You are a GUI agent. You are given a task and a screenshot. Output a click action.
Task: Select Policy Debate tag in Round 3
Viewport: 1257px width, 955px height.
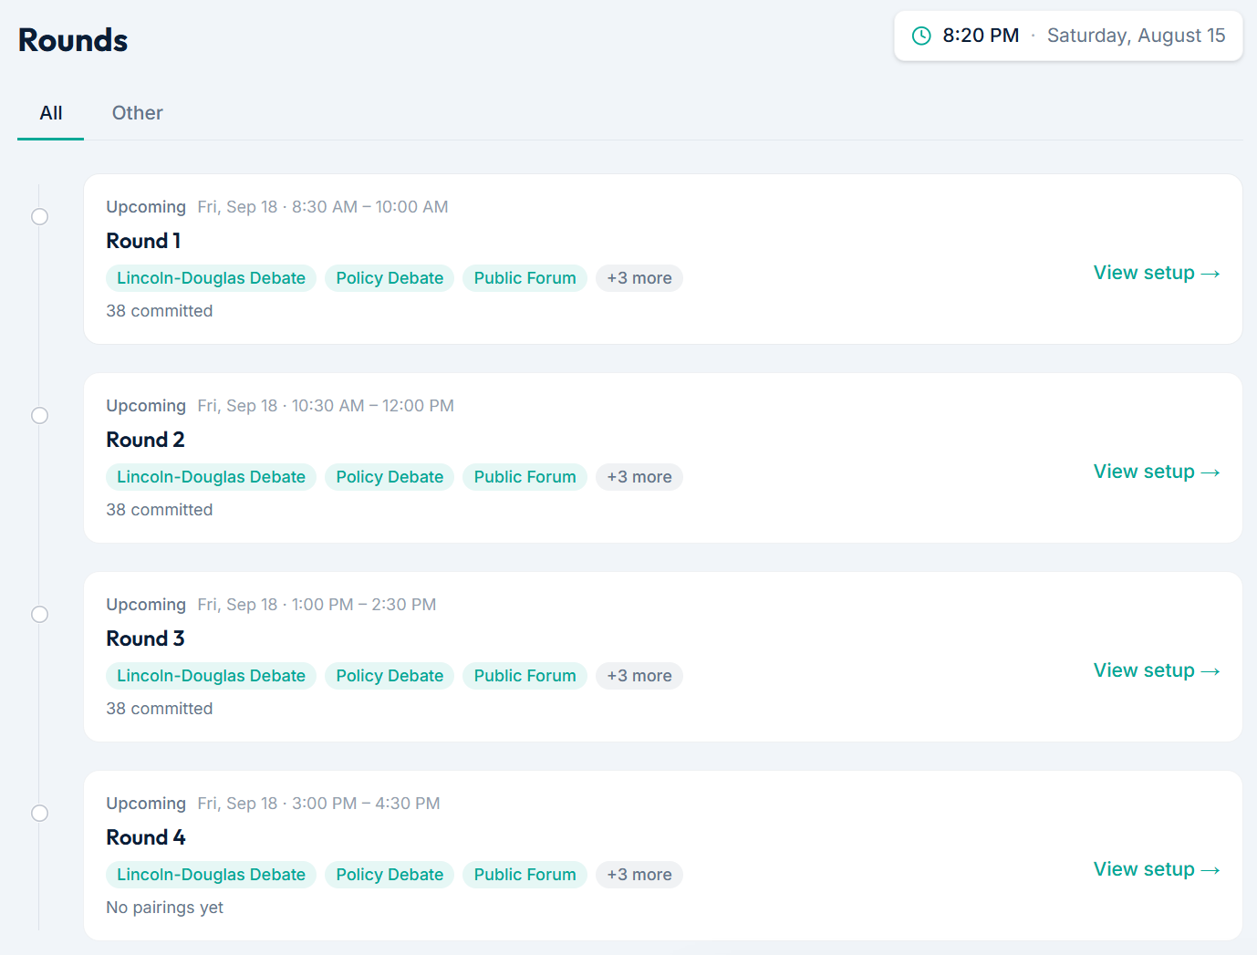pyautogui.click(x=390, y=676)
